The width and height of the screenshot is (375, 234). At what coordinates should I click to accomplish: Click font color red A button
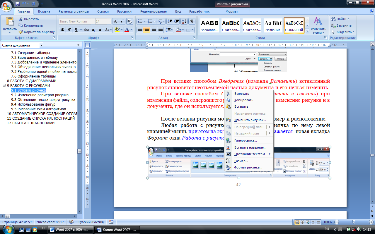[x=127, y=30]
